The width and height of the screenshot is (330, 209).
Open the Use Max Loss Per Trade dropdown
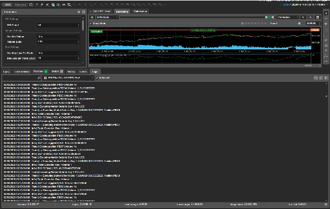click(x=58, y=53)
